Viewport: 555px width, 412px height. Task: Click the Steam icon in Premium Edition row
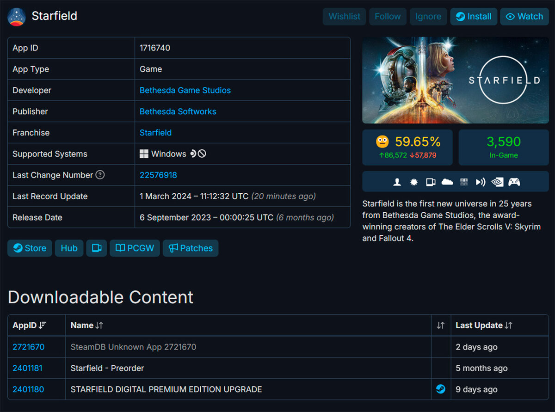point(441,389)
